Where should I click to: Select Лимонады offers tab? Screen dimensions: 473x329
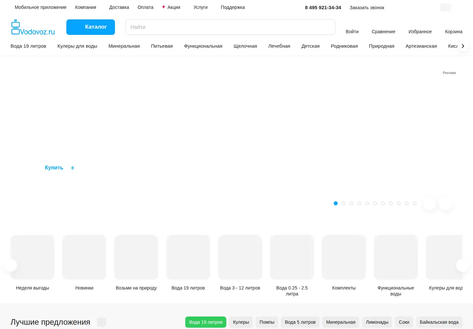pyautogui.click(x=377, y=322)
